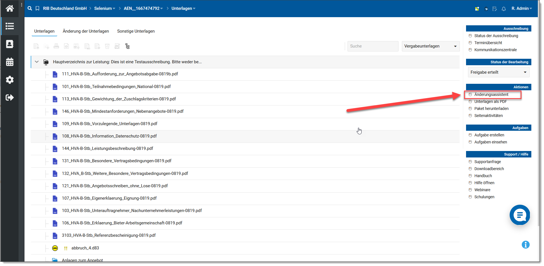Click the logout icon in left sidebar
The width and height of the screenshot is (544, 266).
pos(10,98)
